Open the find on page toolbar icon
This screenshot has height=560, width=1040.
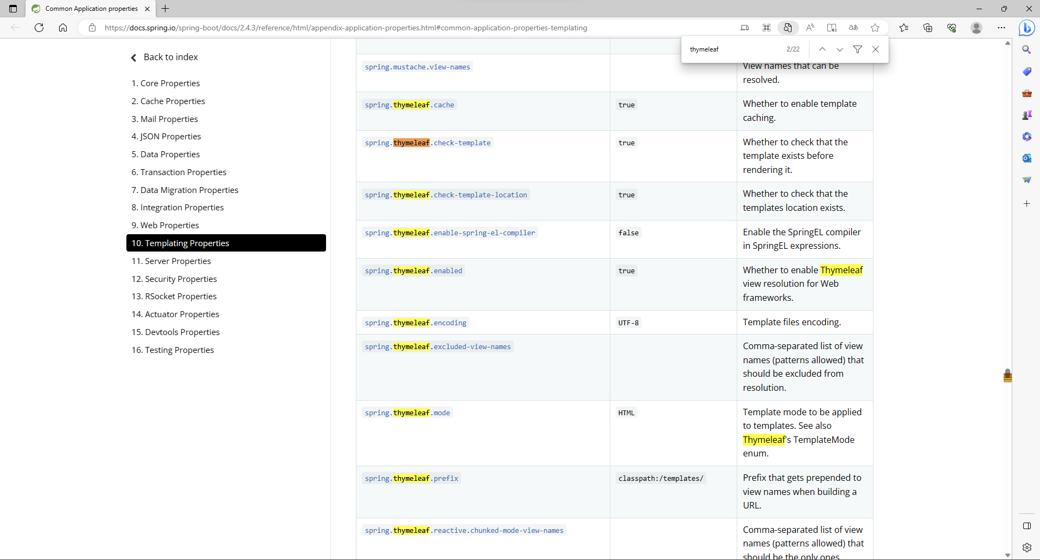pos(788,28)
